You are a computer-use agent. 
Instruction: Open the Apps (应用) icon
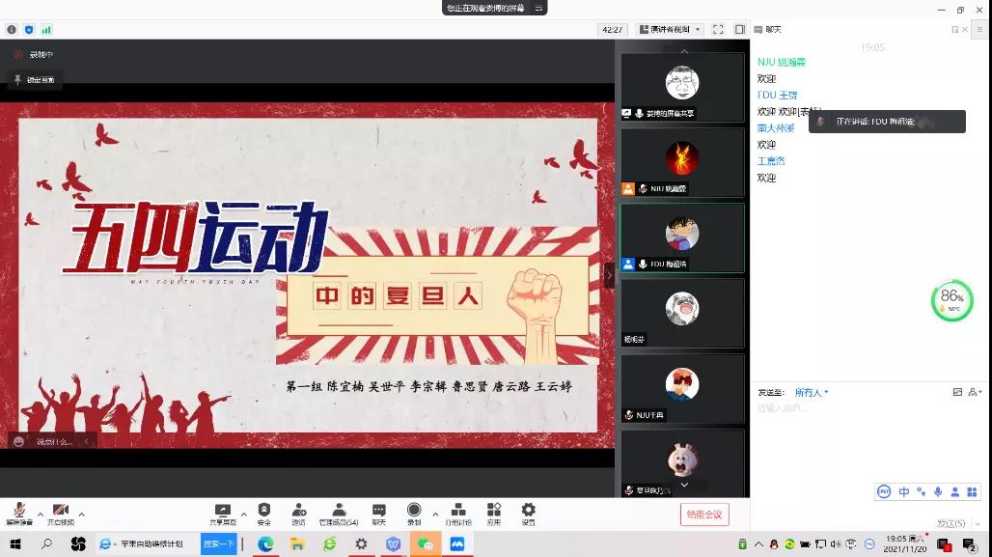(492, 510)
